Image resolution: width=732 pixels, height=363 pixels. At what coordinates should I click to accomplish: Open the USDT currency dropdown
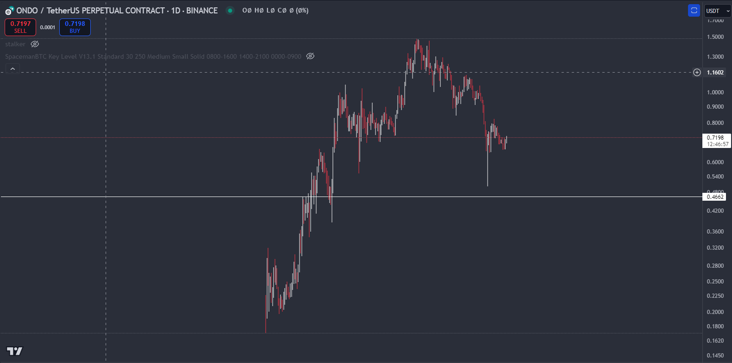click(717, 11)
